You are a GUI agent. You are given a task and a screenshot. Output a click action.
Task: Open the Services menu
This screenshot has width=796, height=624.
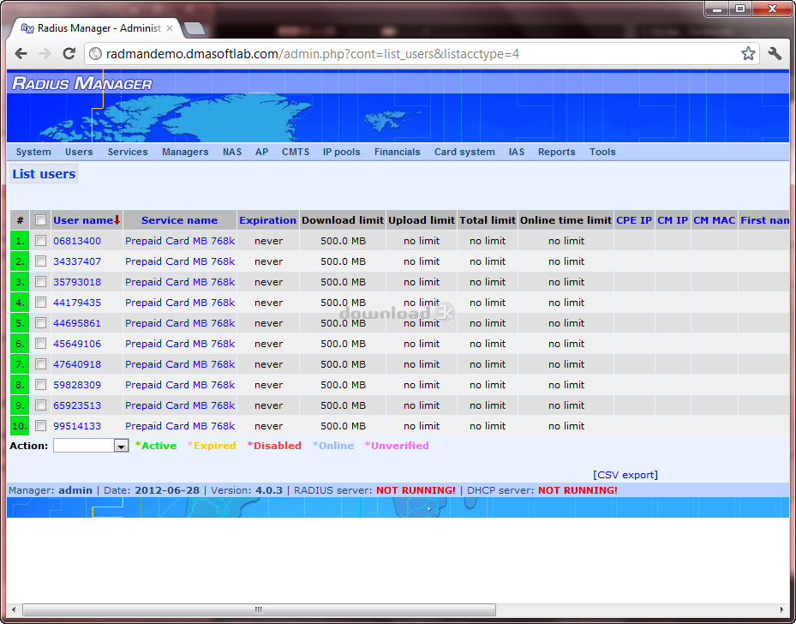(128, 152)
